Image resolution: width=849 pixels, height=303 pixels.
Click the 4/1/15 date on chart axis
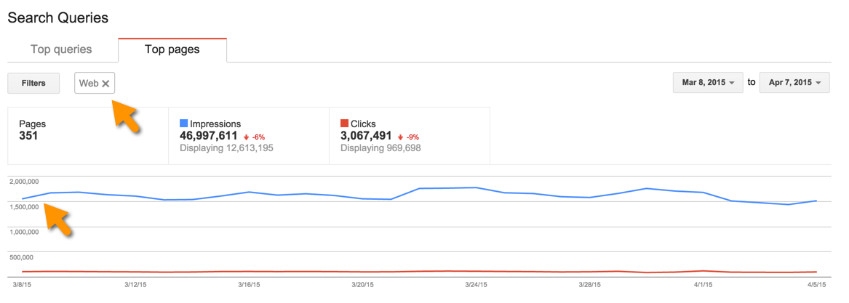tap(703, 283)
